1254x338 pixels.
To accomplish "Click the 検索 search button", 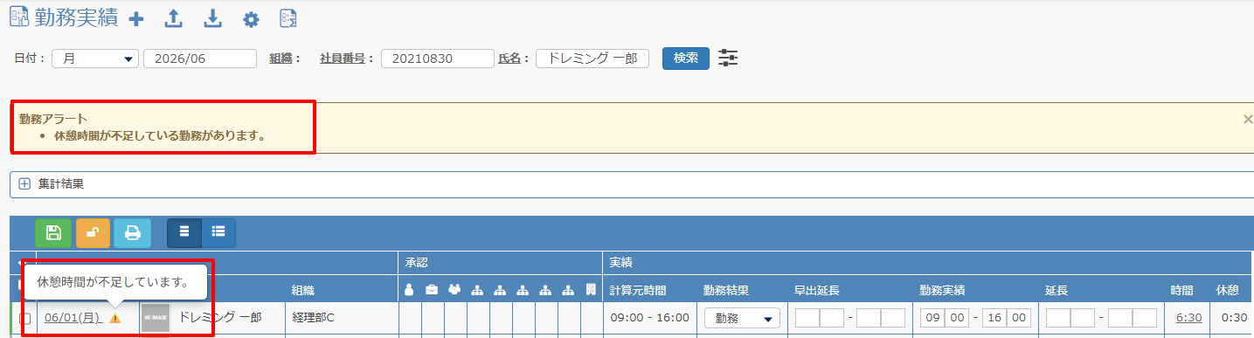I will 685,58.
